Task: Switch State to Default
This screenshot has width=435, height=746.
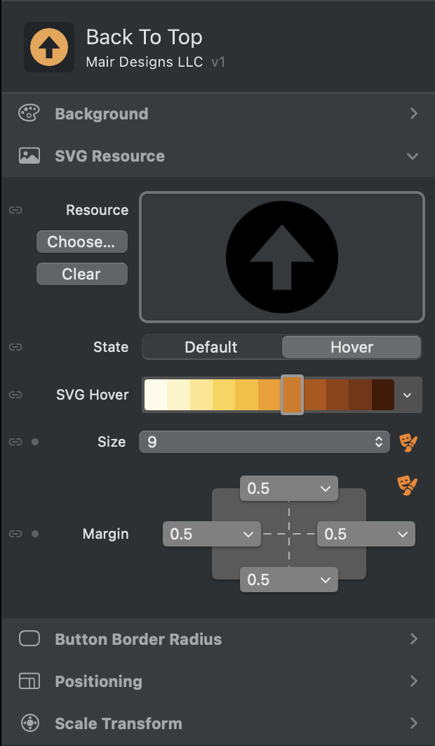Action: pos(211,347)
